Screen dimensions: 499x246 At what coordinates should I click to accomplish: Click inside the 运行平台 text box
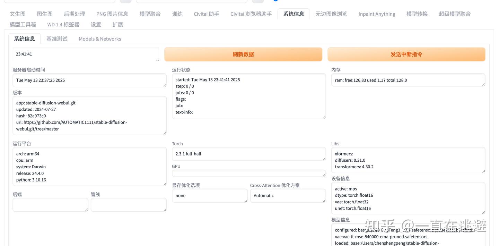(x=89, y=167)
